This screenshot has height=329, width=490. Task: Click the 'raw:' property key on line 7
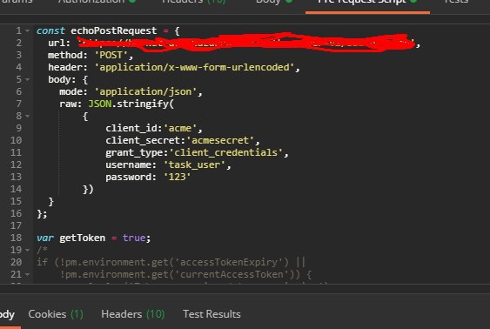point(70,104)
